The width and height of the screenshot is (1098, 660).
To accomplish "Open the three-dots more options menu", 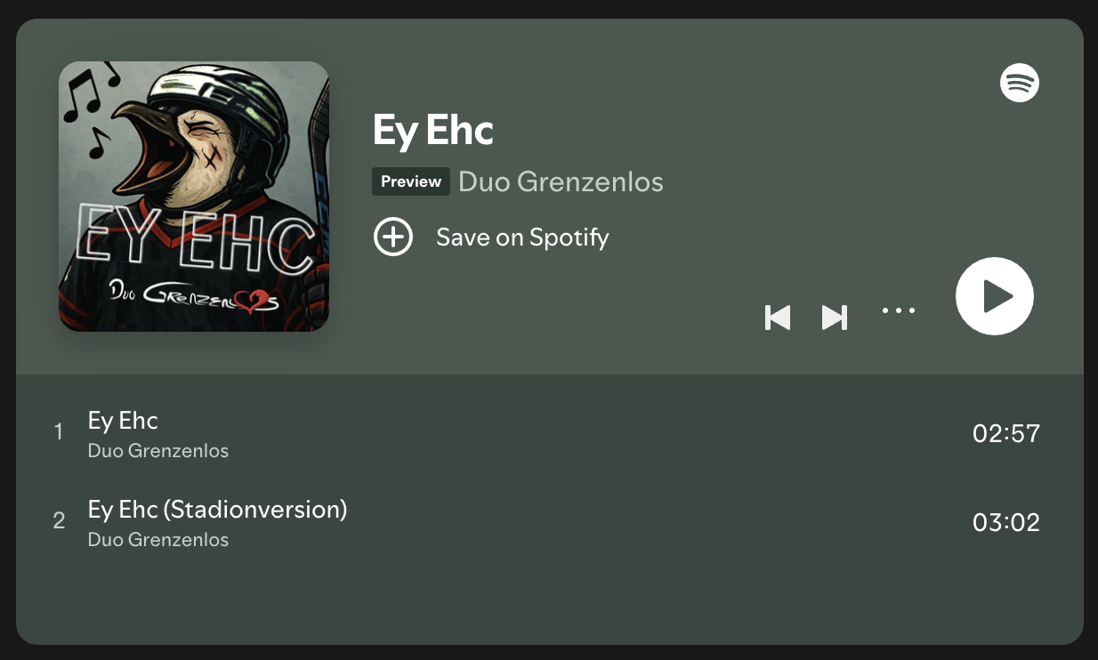I will pos(899,310).
